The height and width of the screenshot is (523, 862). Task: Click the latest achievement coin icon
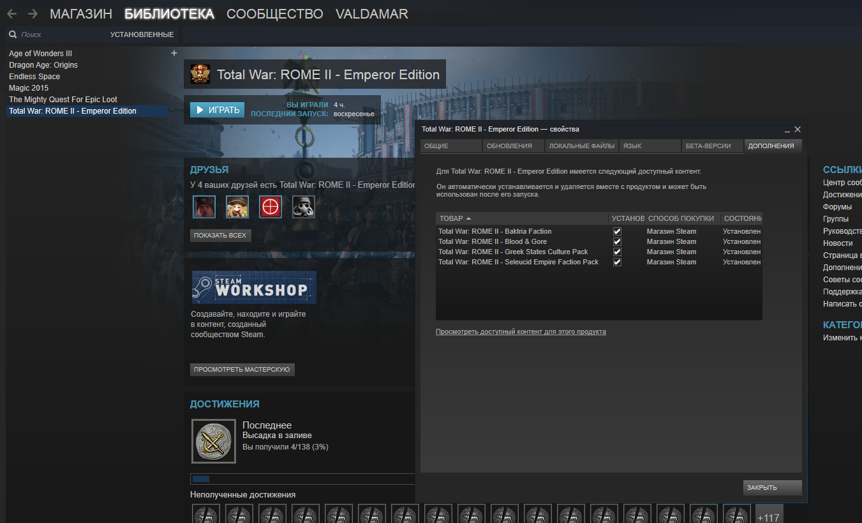pyautogui.click(x=214, y=441)
